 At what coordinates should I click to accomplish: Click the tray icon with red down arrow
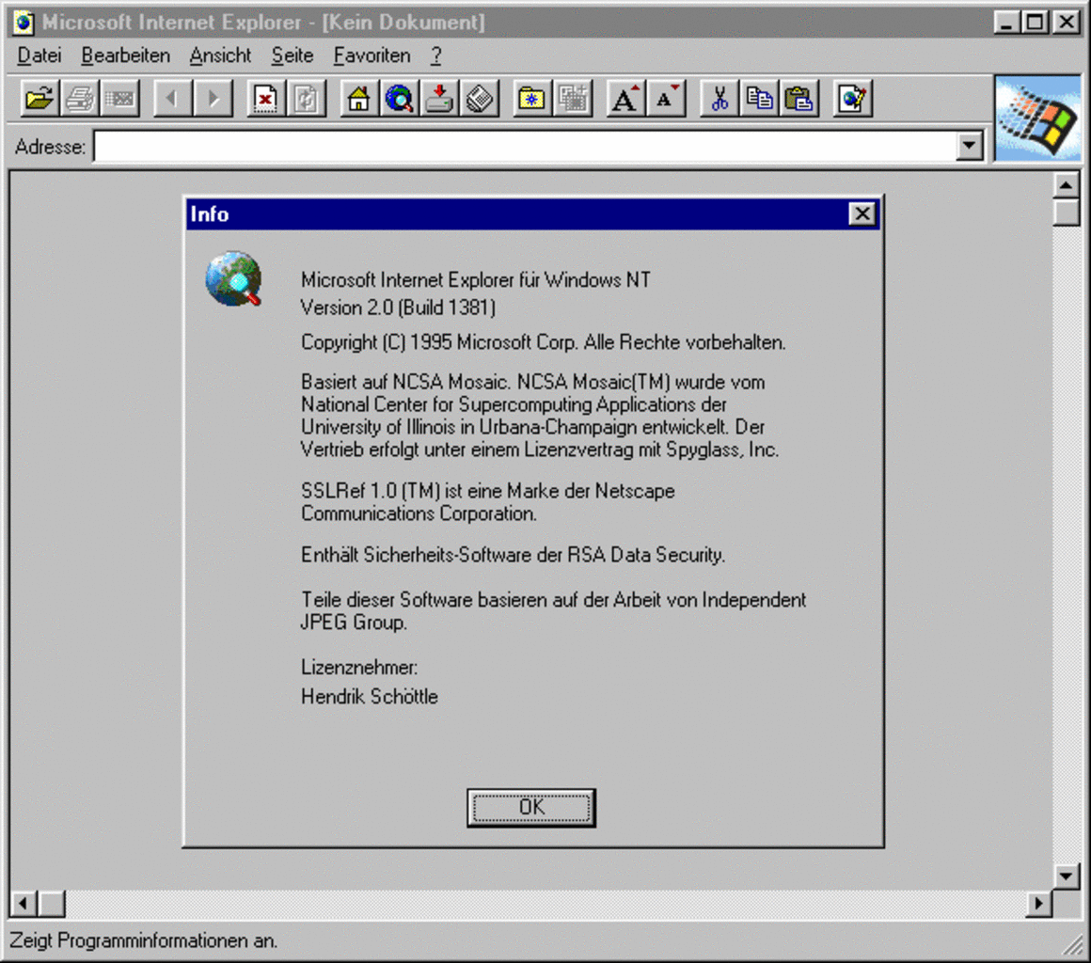tap(440, 99)
